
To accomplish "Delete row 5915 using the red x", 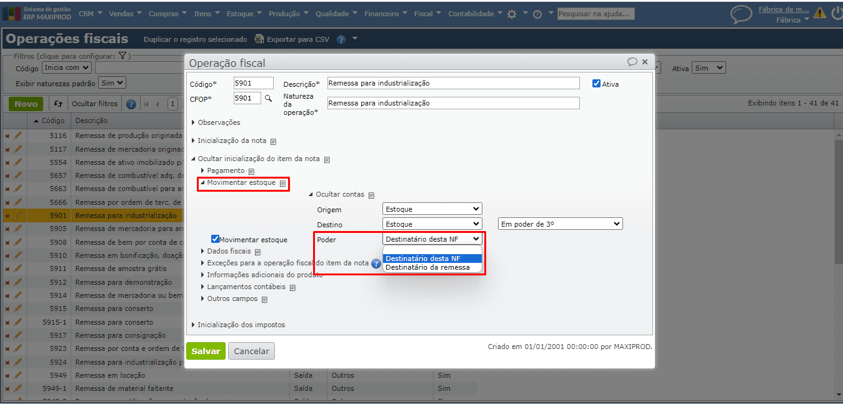I will click(7, 309).
